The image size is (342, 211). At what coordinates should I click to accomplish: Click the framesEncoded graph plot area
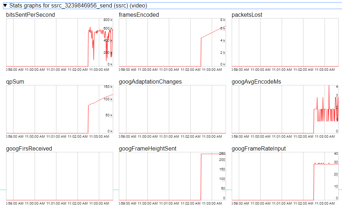click(172, 43)
